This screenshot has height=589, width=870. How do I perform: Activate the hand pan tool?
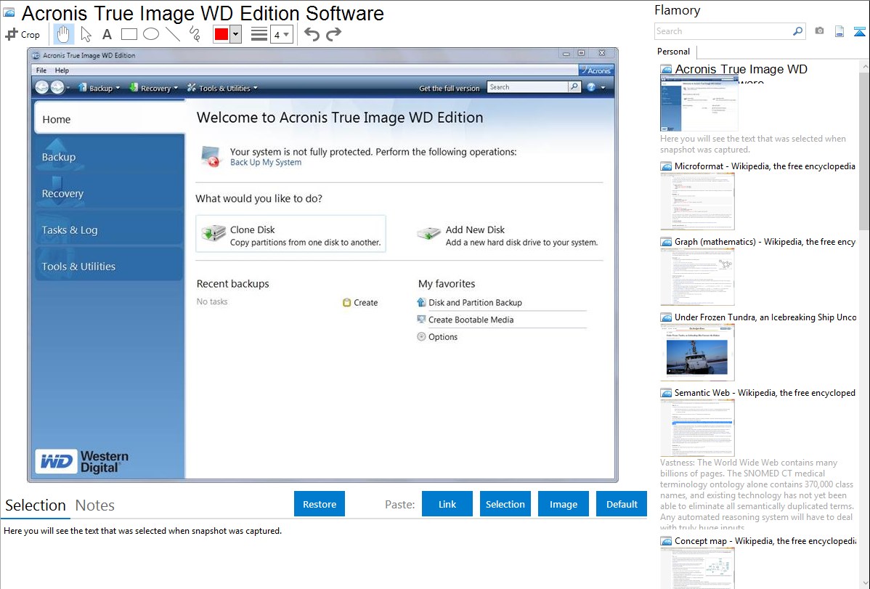(x=63, y=34)
